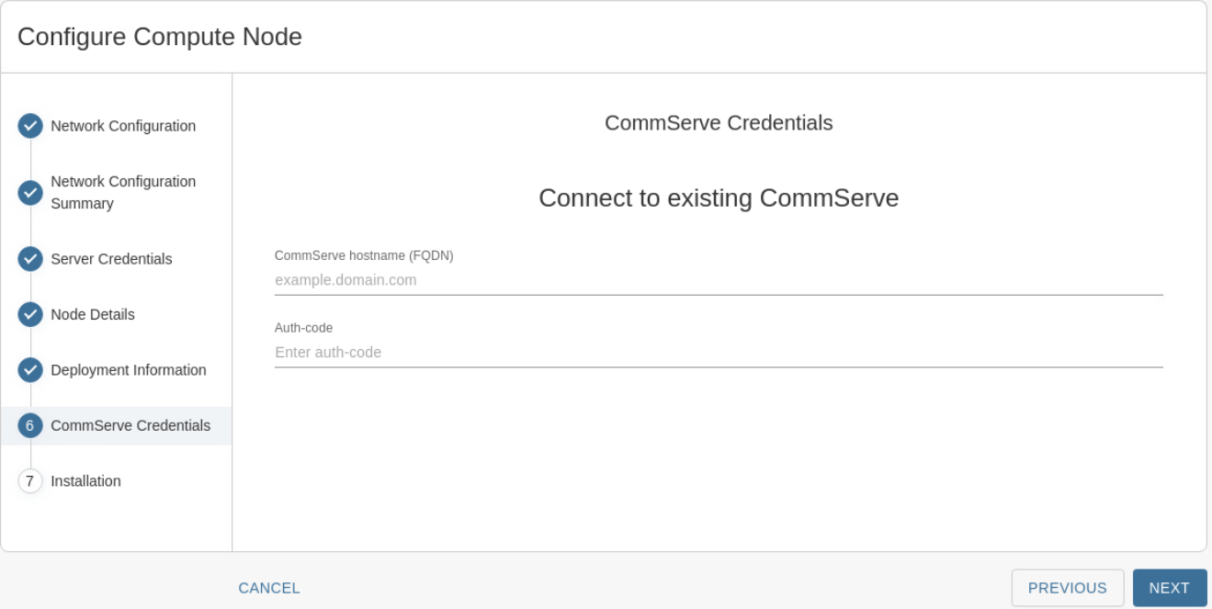Click the NEXT button
The width and height of the screenshot is (1212, 609).
coord(1170,588)
